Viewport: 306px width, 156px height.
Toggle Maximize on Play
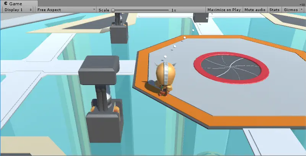[x=224, y=10]
